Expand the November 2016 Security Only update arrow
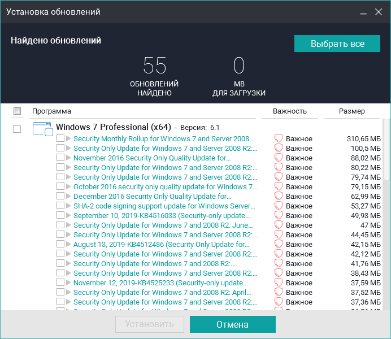The width and height of the screenshot is (391, 339). (x=68, y=158)
